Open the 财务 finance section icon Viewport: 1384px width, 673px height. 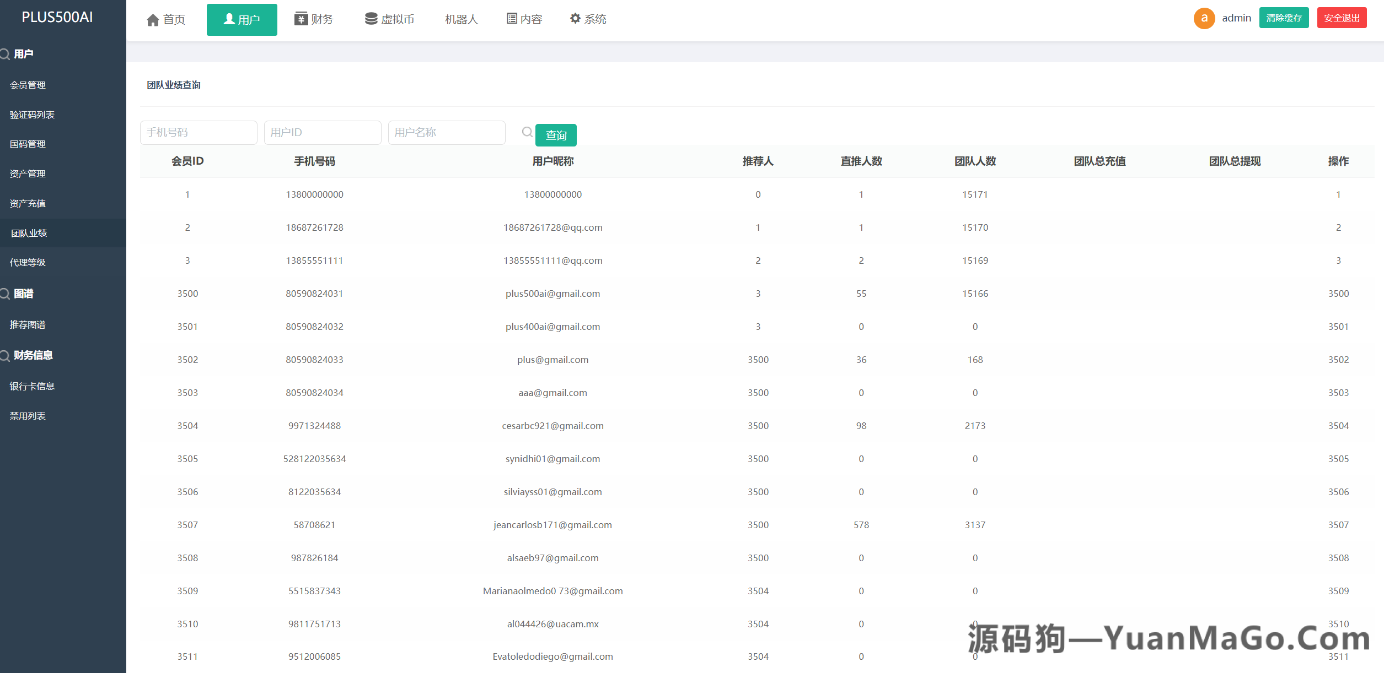(301, 19)
